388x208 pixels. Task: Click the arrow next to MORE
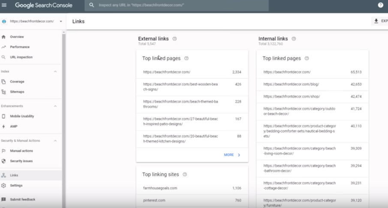click(239, 155)
